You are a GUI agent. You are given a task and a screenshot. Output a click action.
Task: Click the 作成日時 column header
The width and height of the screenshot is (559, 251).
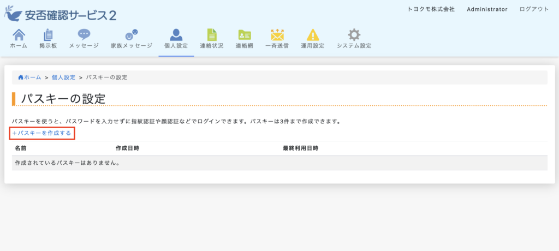[127, 148]
